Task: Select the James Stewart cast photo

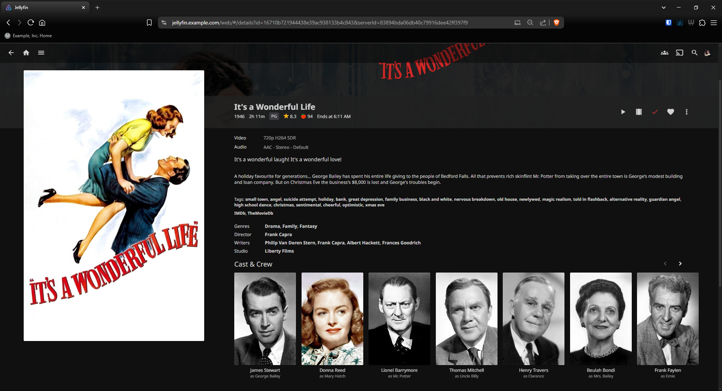Action: point(265,319)
